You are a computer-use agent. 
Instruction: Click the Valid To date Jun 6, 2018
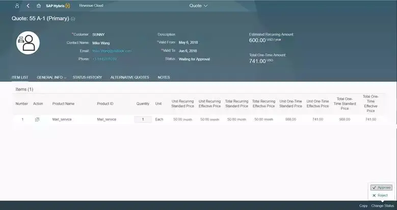pyautogui.click(x=188, y=51)
